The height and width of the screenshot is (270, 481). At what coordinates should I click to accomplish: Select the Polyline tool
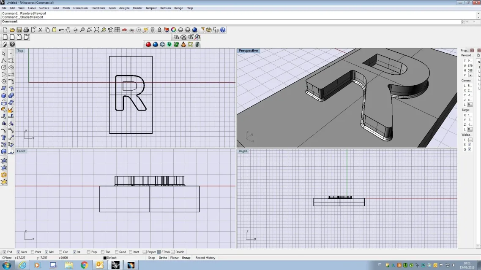[x=4, y=61]
